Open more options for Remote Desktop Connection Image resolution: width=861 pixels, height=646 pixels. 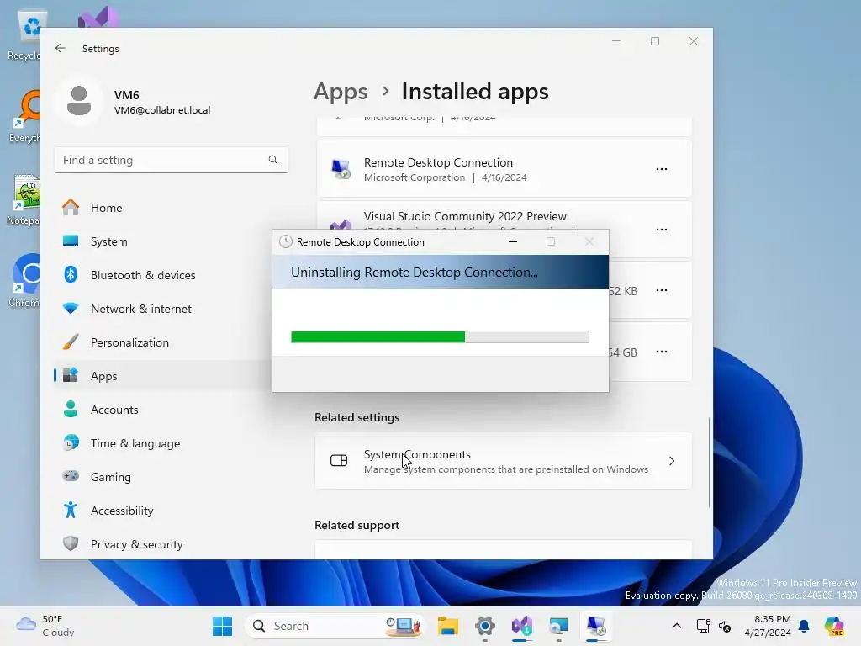[662, 169]
